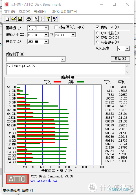Open the 查看(V) menu
This screenshot has width=136, height=195.
tap(24, 12)
